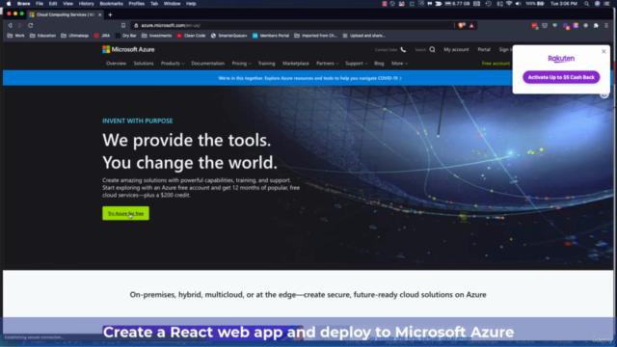617x347 pixels.
Task: Go to the Overview link
Action: point(116,64)
